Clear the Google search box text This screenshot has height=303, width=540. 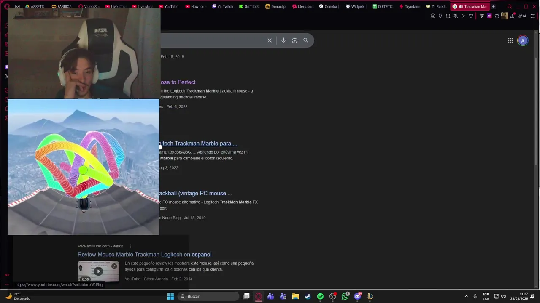click(x=270, y=40)
